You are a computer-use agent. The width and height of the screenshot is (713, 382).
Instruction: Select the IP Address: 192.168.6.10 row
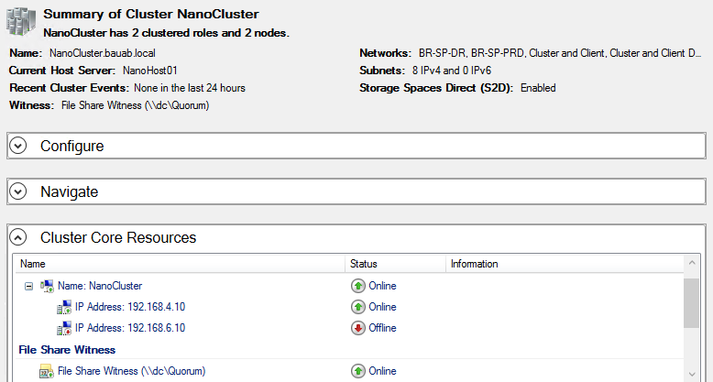349,328
